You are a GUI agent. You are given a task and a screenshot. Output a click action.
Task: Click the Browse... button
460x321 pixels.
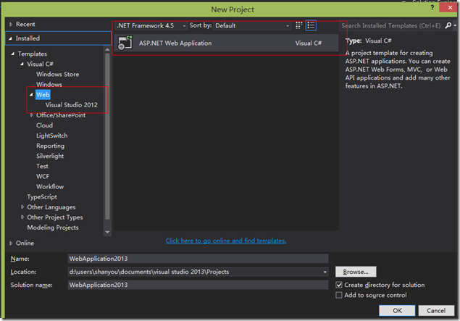(356, 272)
